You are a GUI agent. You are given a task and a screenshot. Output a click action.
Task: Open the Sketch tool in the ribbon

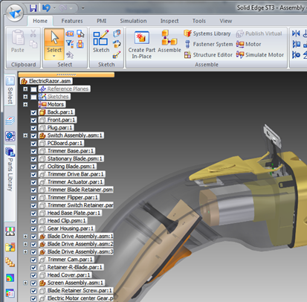101,41
